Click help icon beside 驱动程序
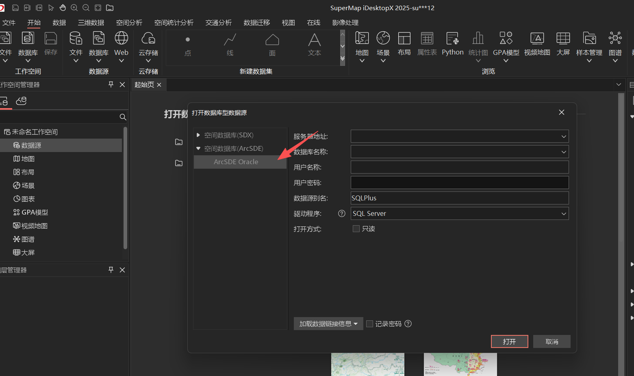 point(342,213)
